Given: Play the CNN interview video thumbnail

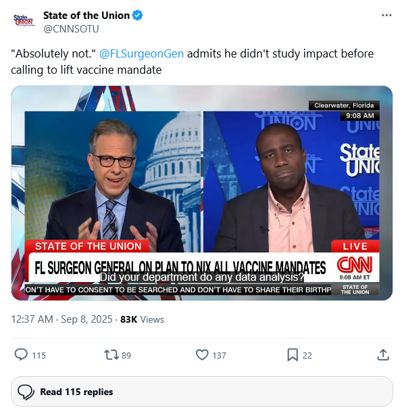Looking at the screenshot, I should 202,193.
